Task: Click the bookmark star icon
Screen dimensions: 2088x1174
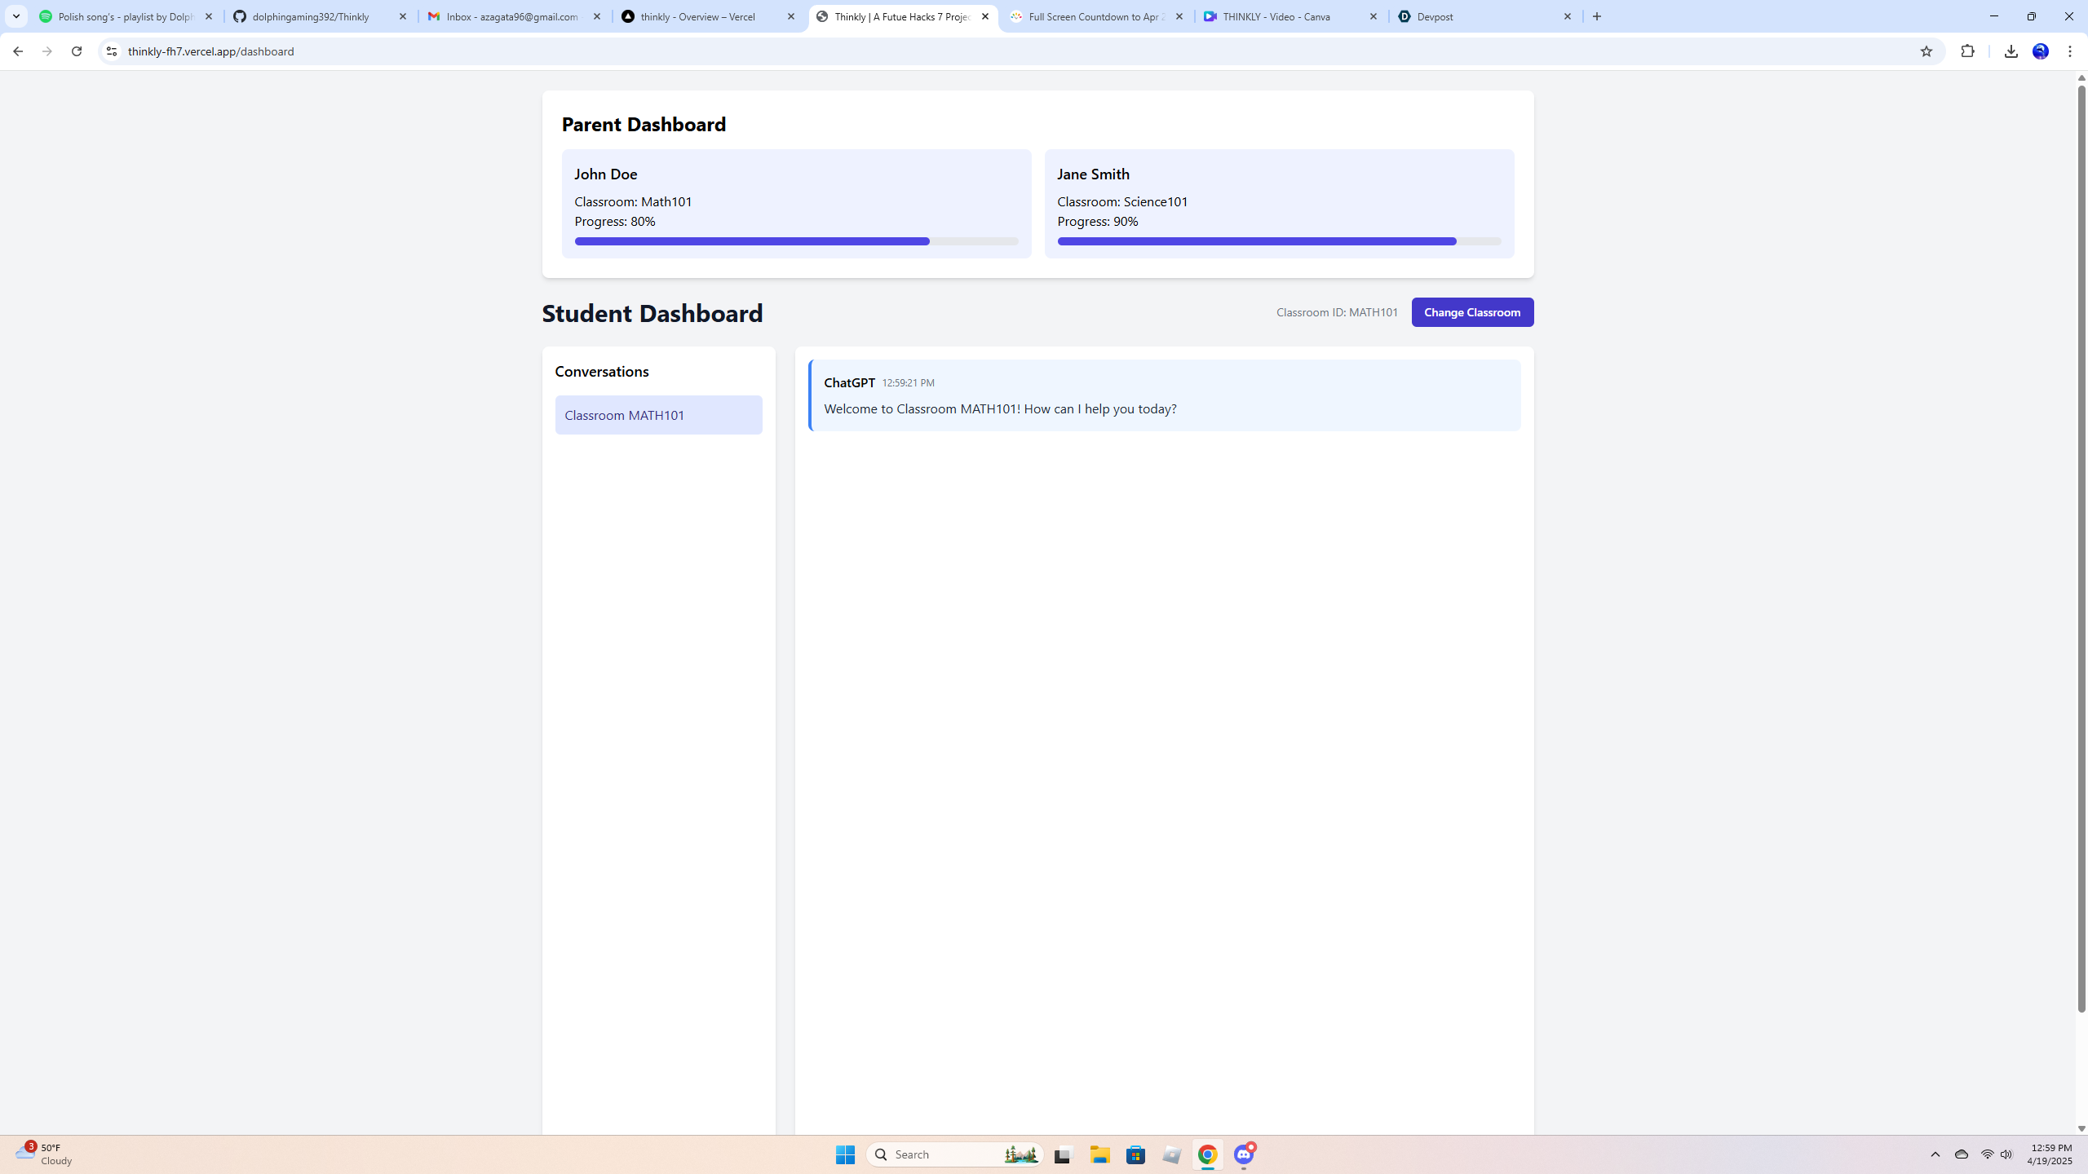Action: 1926,51
